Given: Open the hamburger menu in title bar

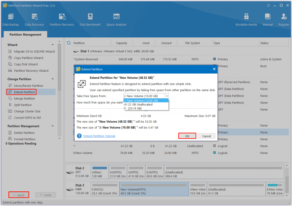Looking at the screenshot, I should pyautogui.click(x=268, y=5).
